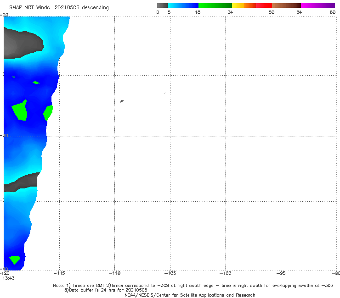Viewport: 340px width, 298px height.
Task: Click the 'NOAA/NESDIS/Center for Satellite Applications and Research' credit
Action: (190, 295)
